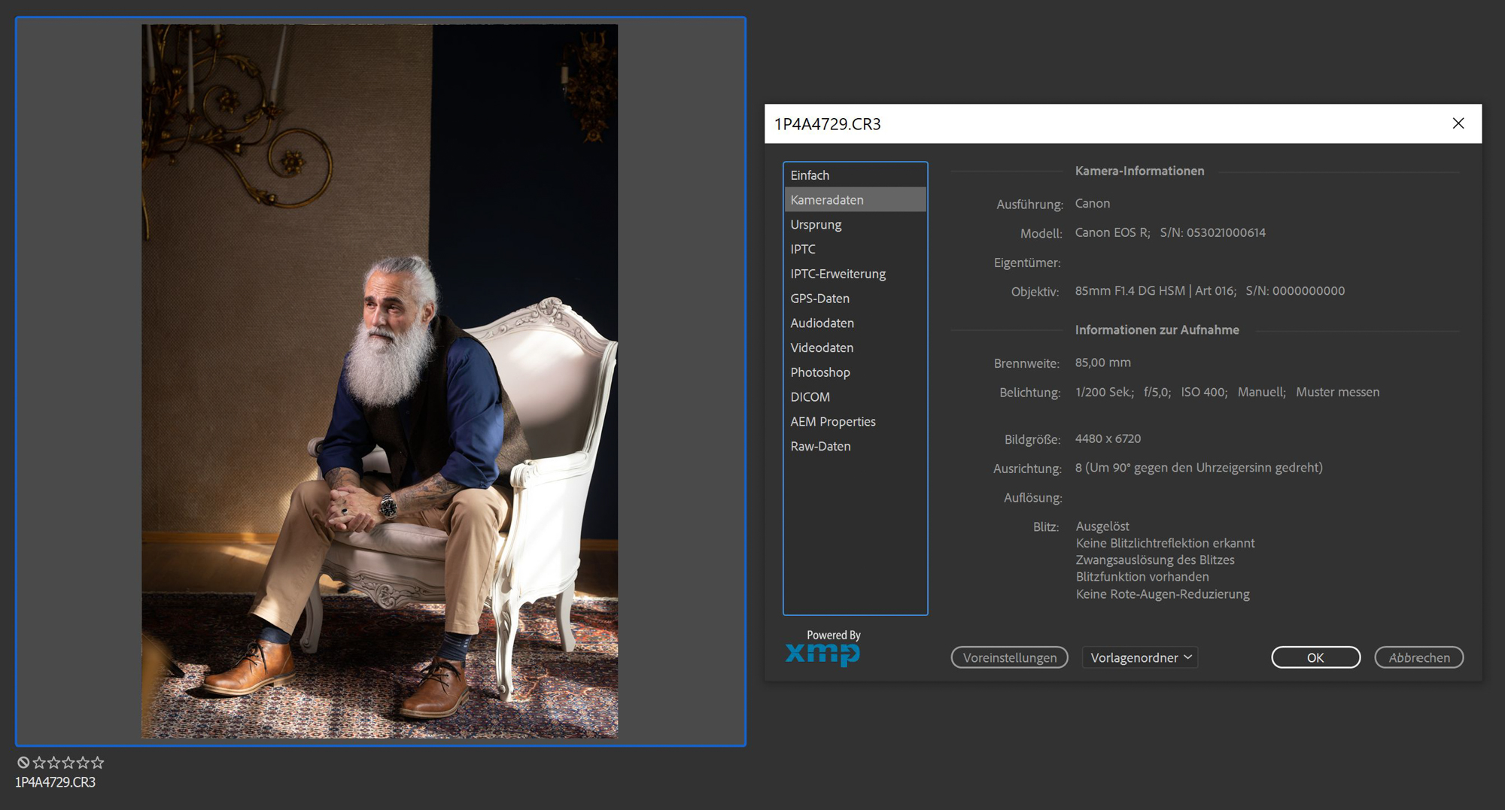The width and height of the screenshot is (1505, 810).
Task: Give the photo a five-star rating
Action: coord(97,763)
